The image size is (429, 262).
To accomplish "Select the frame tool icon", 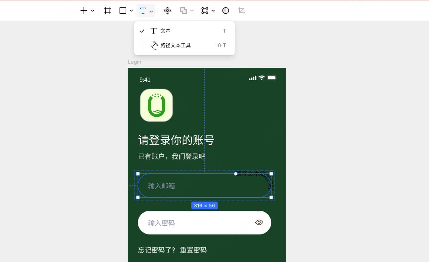I will click(108, 11).
